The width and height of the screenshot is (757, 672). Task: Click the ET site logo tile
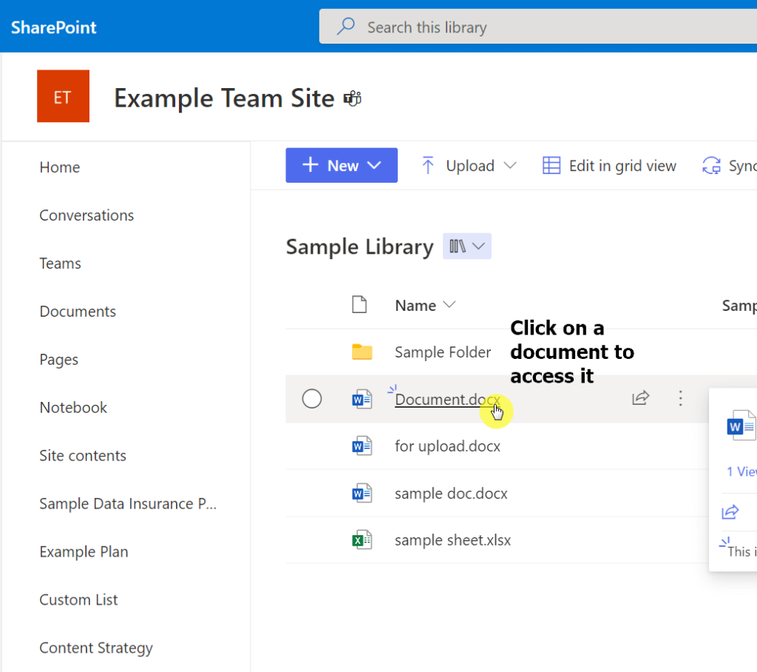(64, 96)
